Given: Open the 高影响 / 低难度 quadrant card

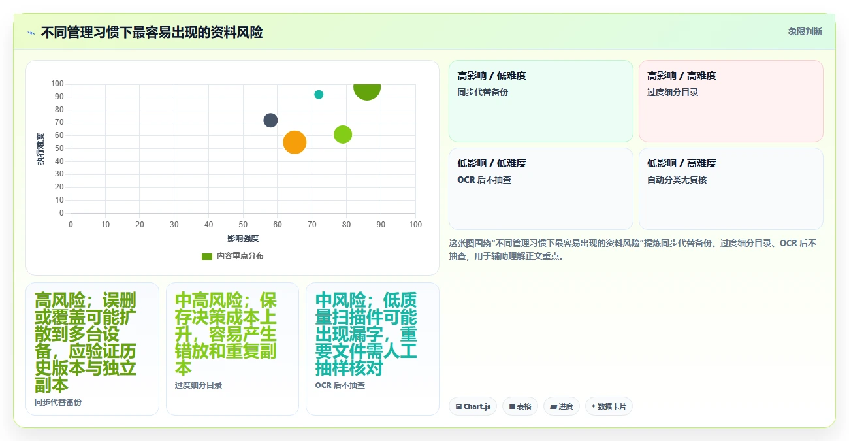Looking at the screenshot, I should pyautogui.click(x=541, y=101).
